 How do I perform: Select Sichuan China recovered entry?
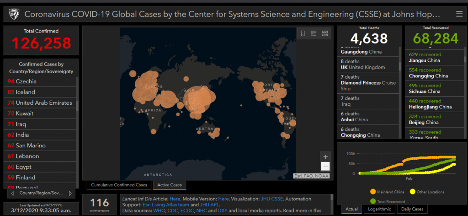(x=434, y=88)
